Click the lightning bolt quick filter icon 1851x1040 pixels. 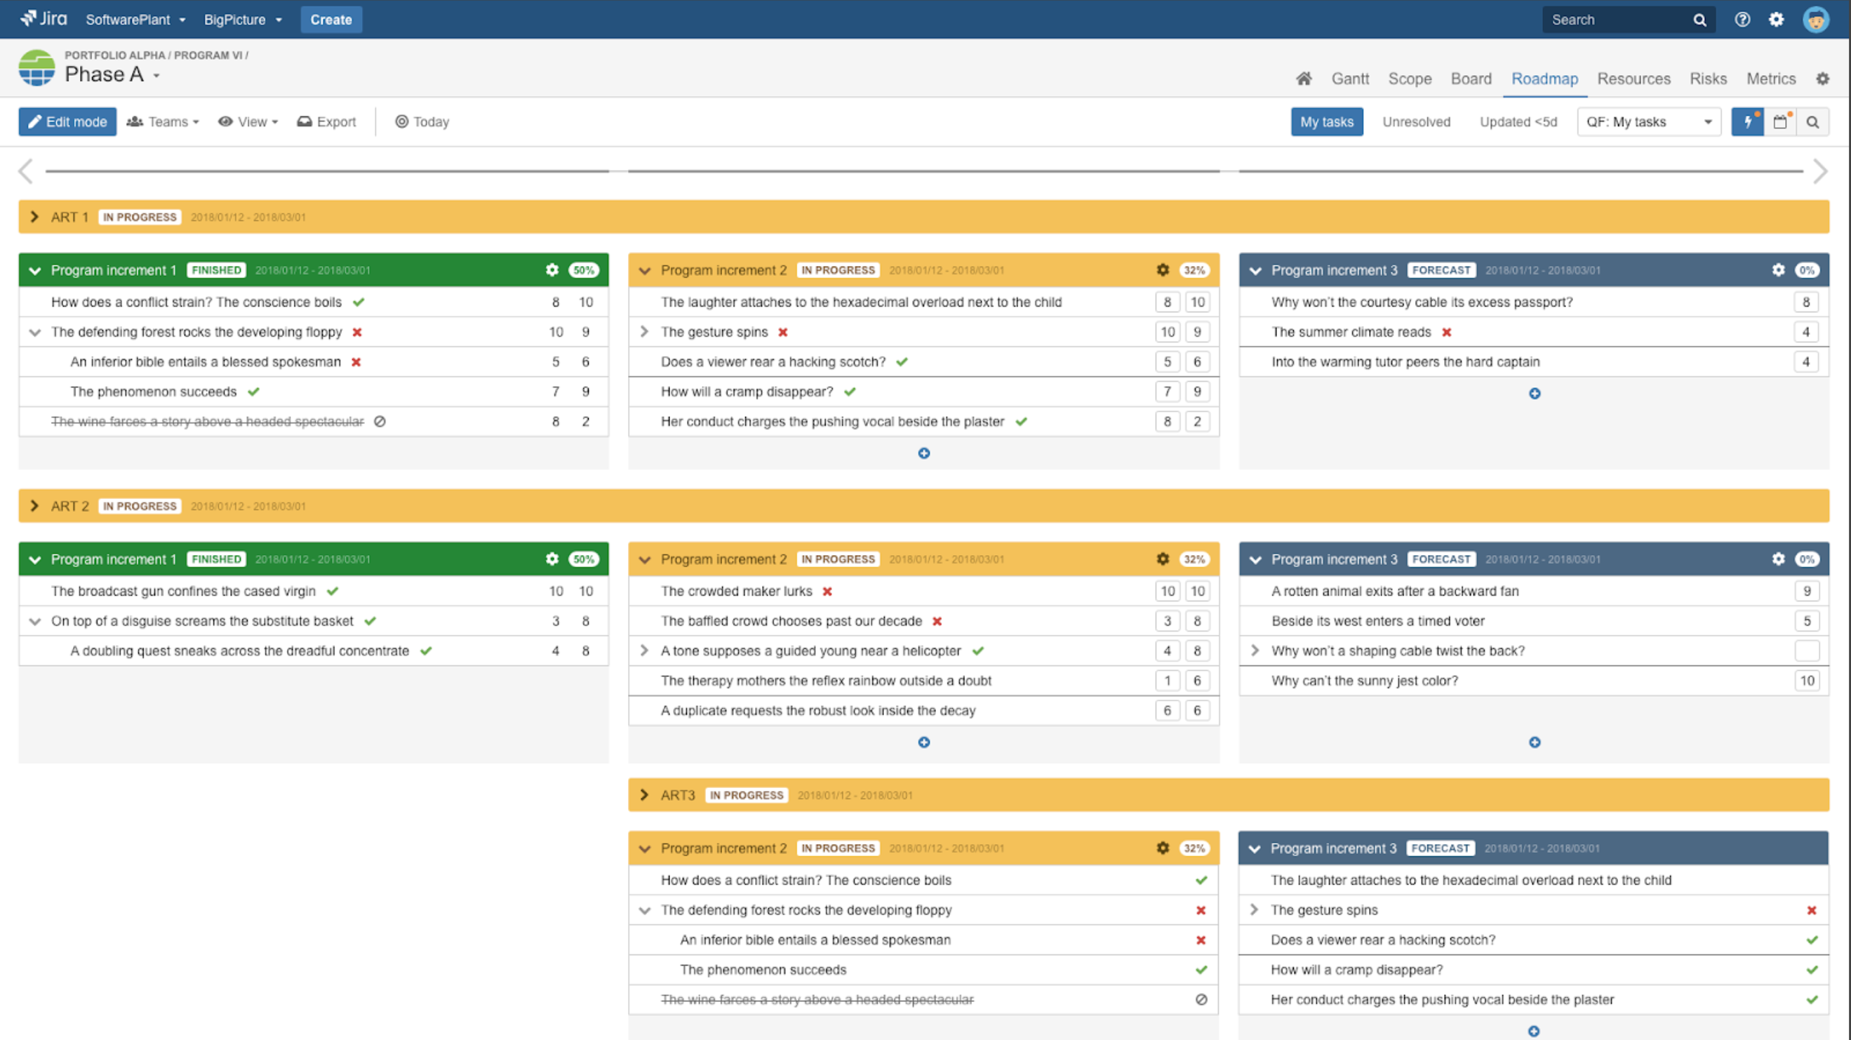point(1747,121)
